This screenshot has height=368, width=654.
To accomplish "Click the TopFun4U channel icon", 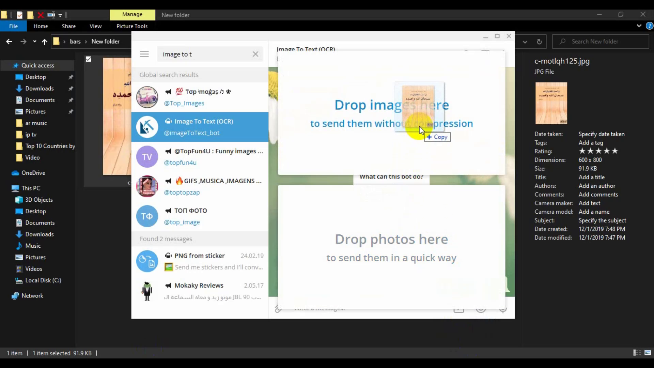I will (147, 156).
